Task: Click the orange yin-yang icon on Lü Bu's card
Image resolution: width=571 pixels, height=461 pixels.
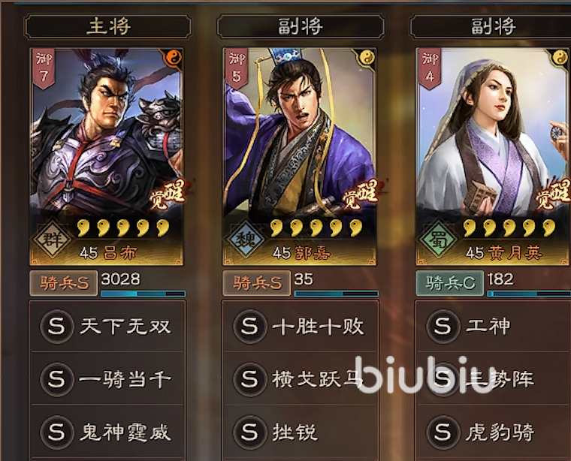Action: [174, 58]
